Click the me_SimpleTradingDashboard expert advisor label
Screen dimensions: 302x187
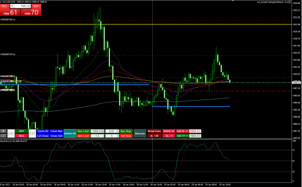pyautogui.click(x=273, y=2)
